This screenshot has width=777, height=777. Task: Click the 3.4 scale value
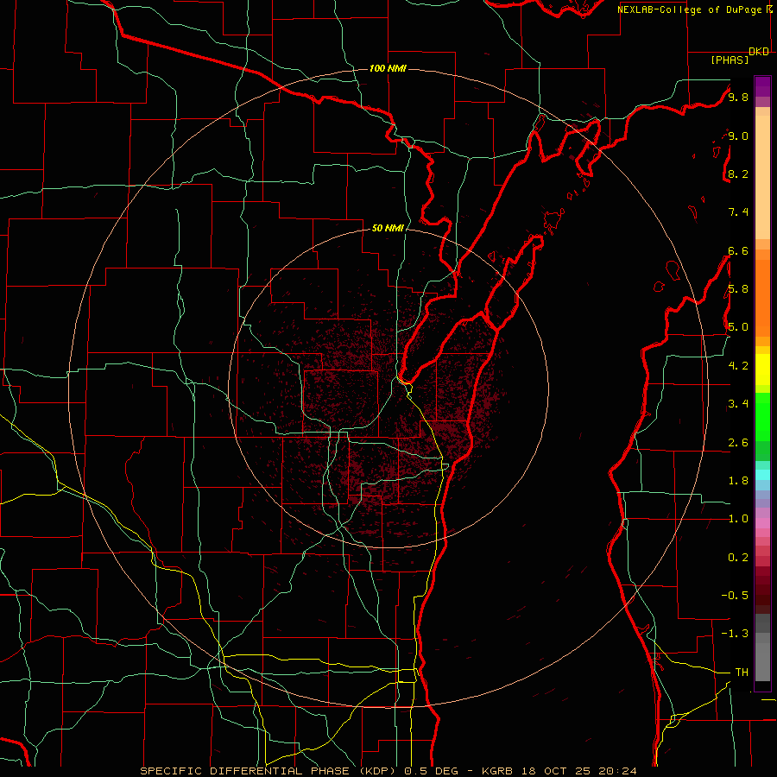click(x=738, y=404)
